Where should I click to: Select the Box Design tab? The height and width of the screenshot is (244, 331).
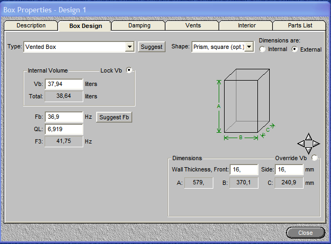[85, 26]
